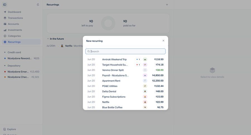The image size is (251, 135).
Task: Open Transactions from the sidebar
Action: click(x=21, y=18)
